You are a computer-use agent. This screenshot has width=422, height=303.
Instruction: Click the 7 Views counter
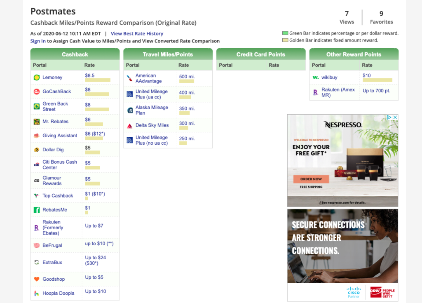(347, 17)
